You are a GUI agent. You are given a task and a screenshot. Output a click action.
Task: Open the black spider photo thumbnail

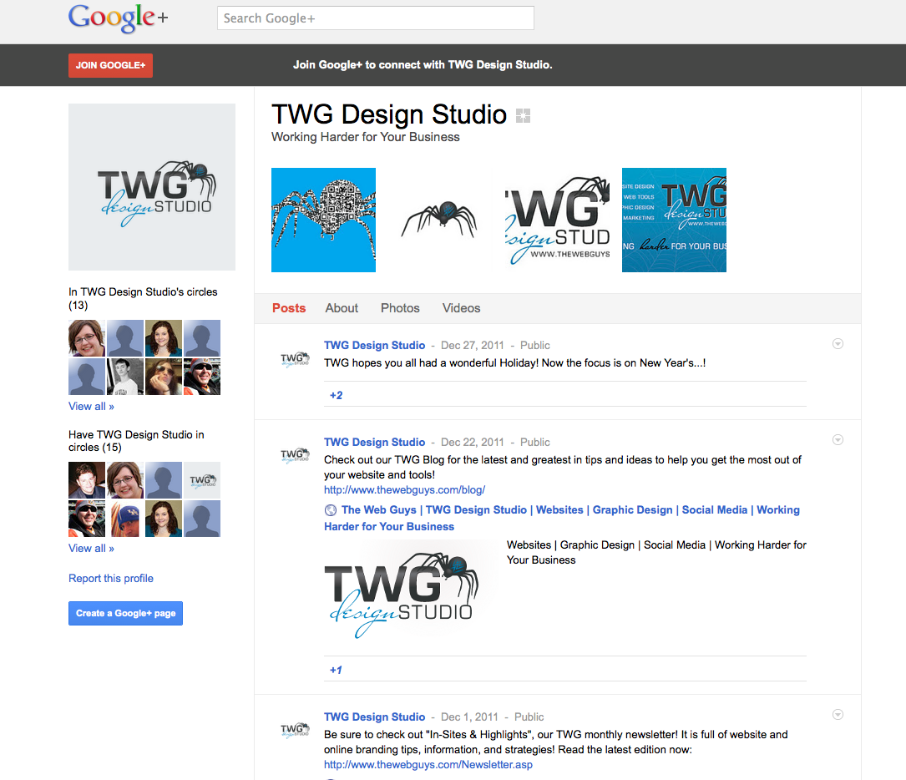tap(440, 220)
